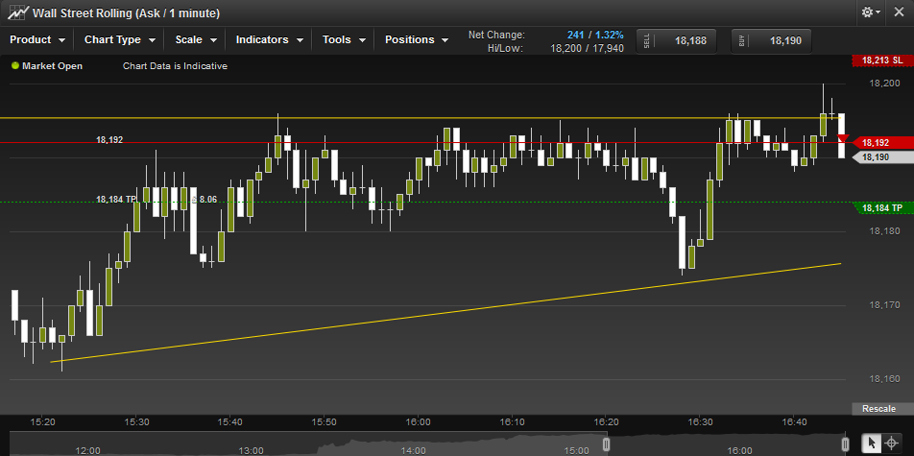Open the Indicators menu
The image size is (914, 456).
click(270, 40)
